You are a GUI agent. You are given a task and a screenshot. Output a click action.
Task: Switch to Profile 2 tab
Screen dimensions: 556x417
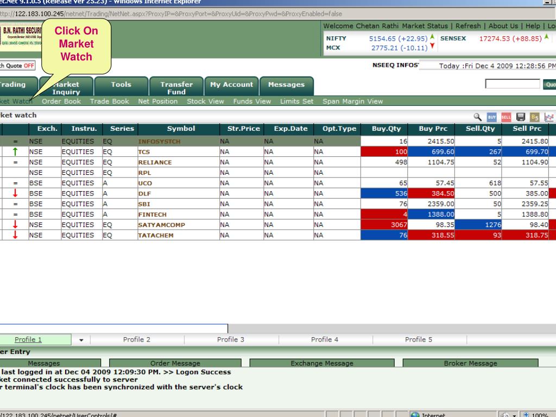137,340
